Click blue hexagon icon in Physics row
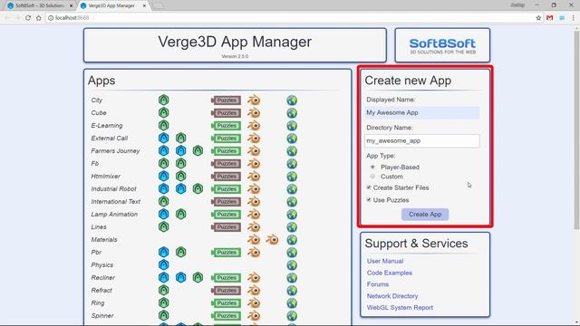The width and height of the screenshot is (580, 326). (x=163, y=264)
